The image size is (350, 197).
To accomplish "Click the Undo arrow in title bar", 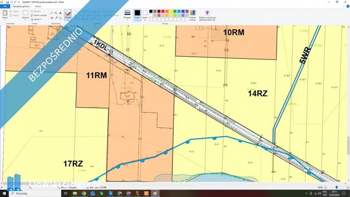I will [11, 2].
